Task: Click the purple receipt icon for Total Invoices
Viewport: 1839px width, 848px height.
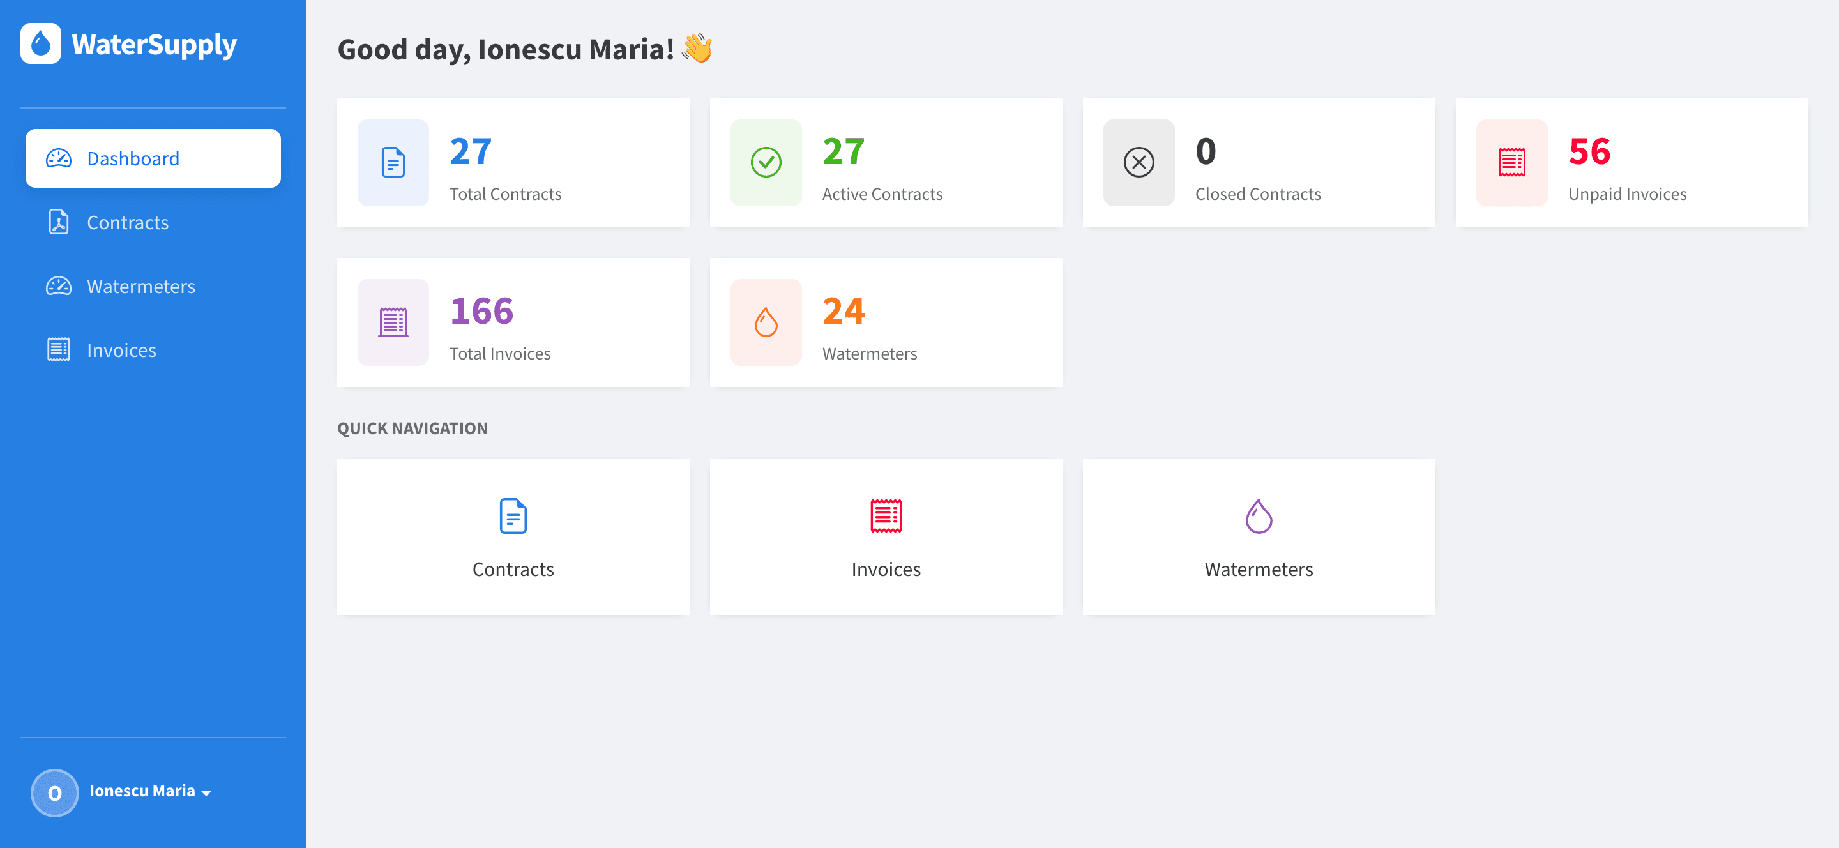Action: tap(393, 322)
